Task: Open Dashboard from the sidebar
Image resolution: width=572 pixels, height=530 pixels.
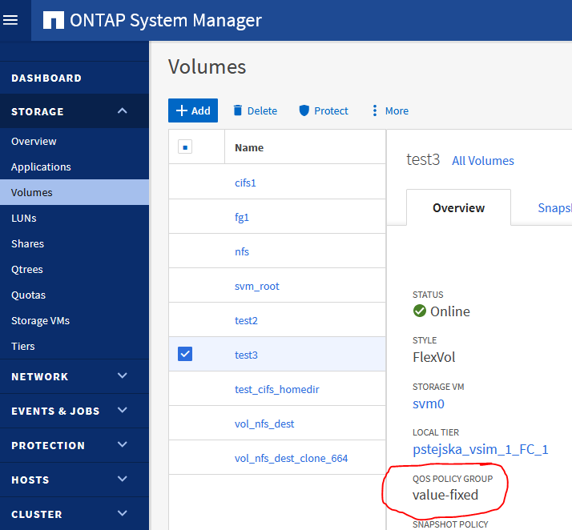Action: click(x=46, y=78)
